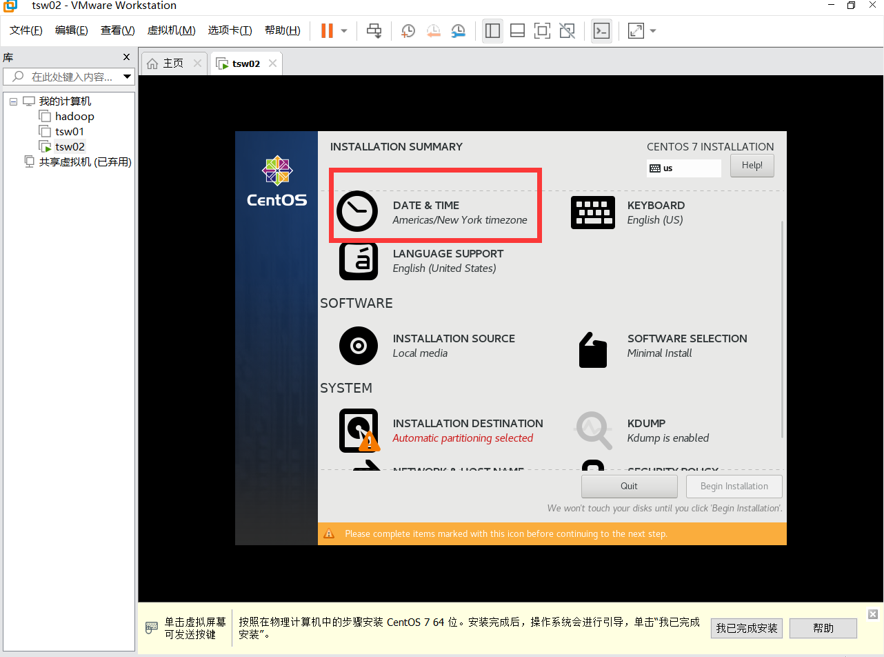Image resolution: width=884 pixels, height=657 pixels.
Task: Toggle the thumbnail bar view icon
Action: (x=517, y=30)
